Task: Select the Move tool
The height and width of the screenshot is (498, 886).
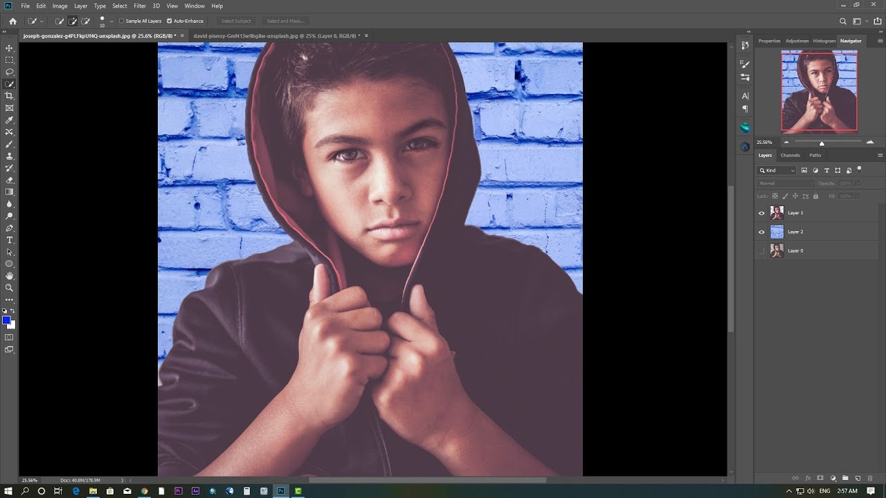Action: [10, 48]
